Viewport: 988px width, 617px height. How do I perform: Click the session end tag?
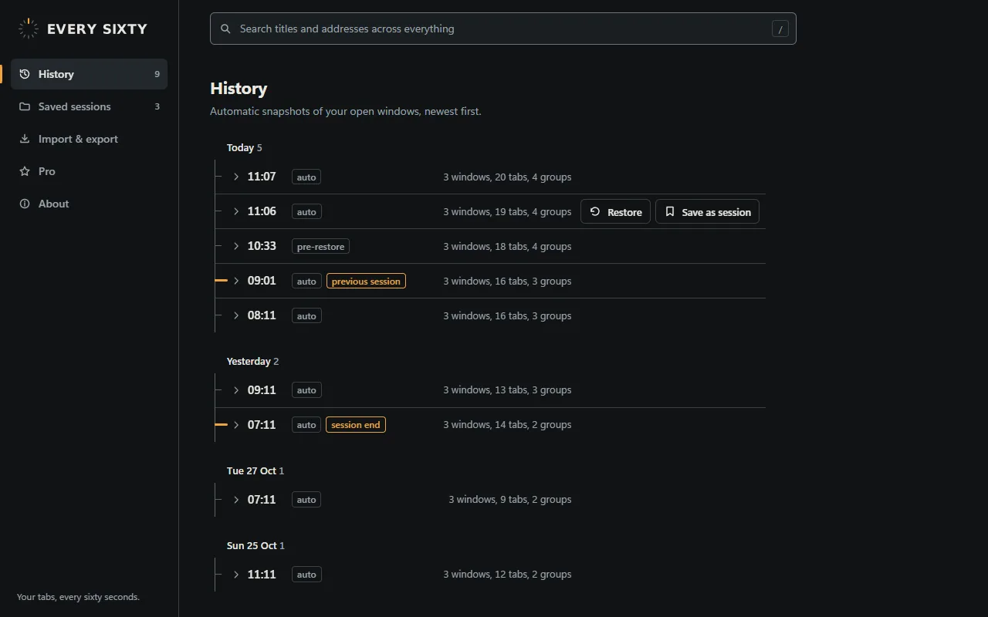[x=356, y=425]
